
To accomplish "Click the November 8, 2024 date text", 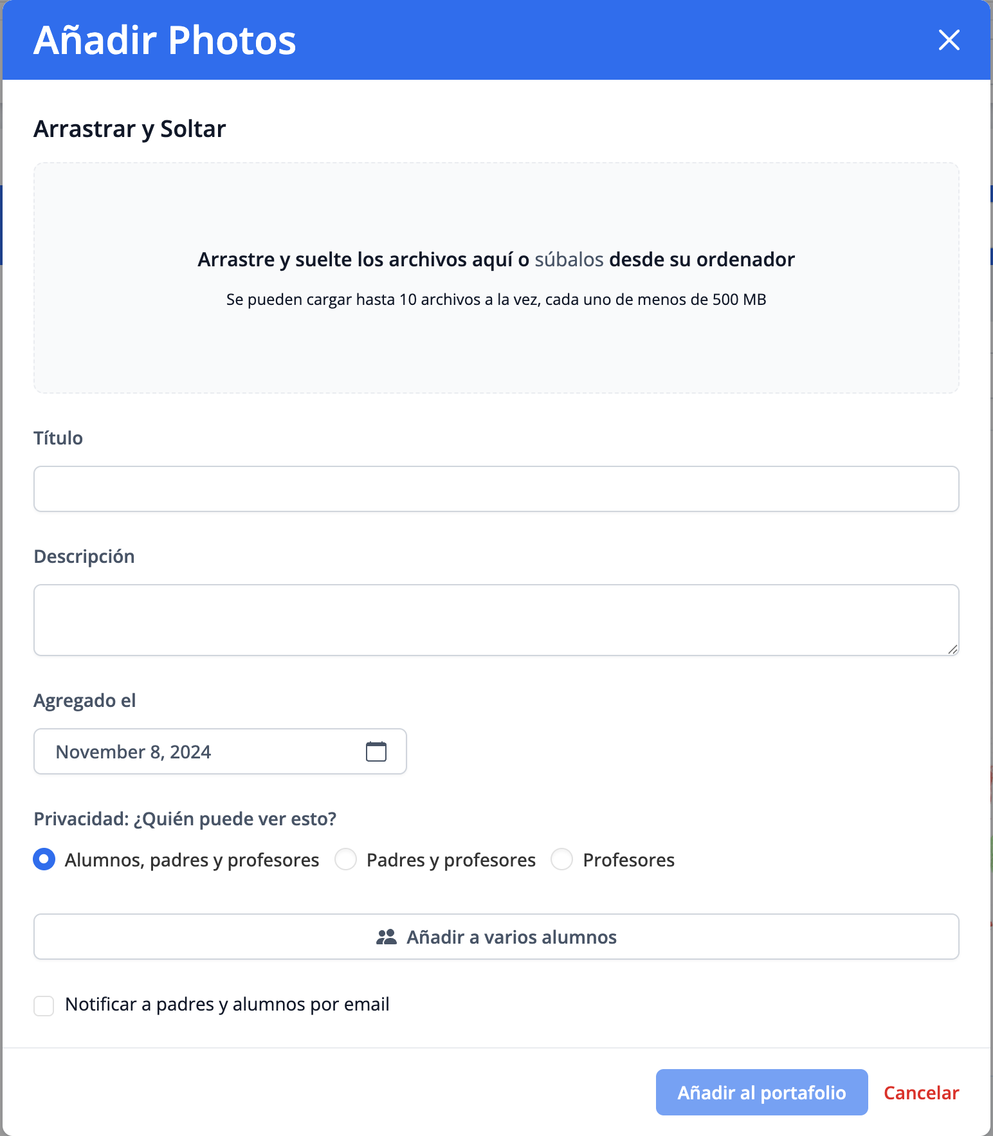I will [133, 752].
